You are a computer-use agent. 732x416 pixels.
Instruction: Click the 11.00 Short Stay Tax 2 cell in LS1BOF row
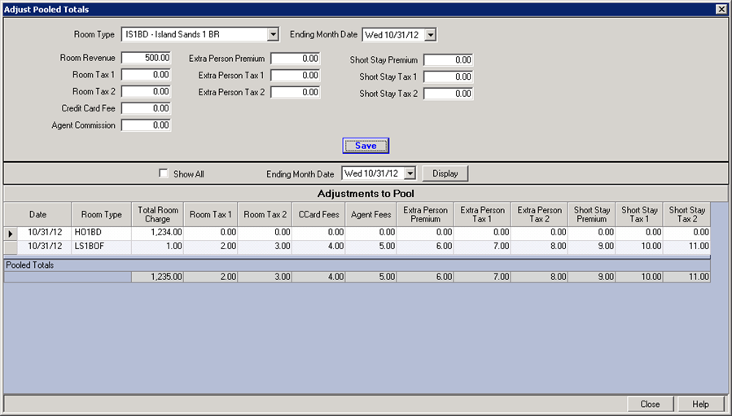click(686, 246)
